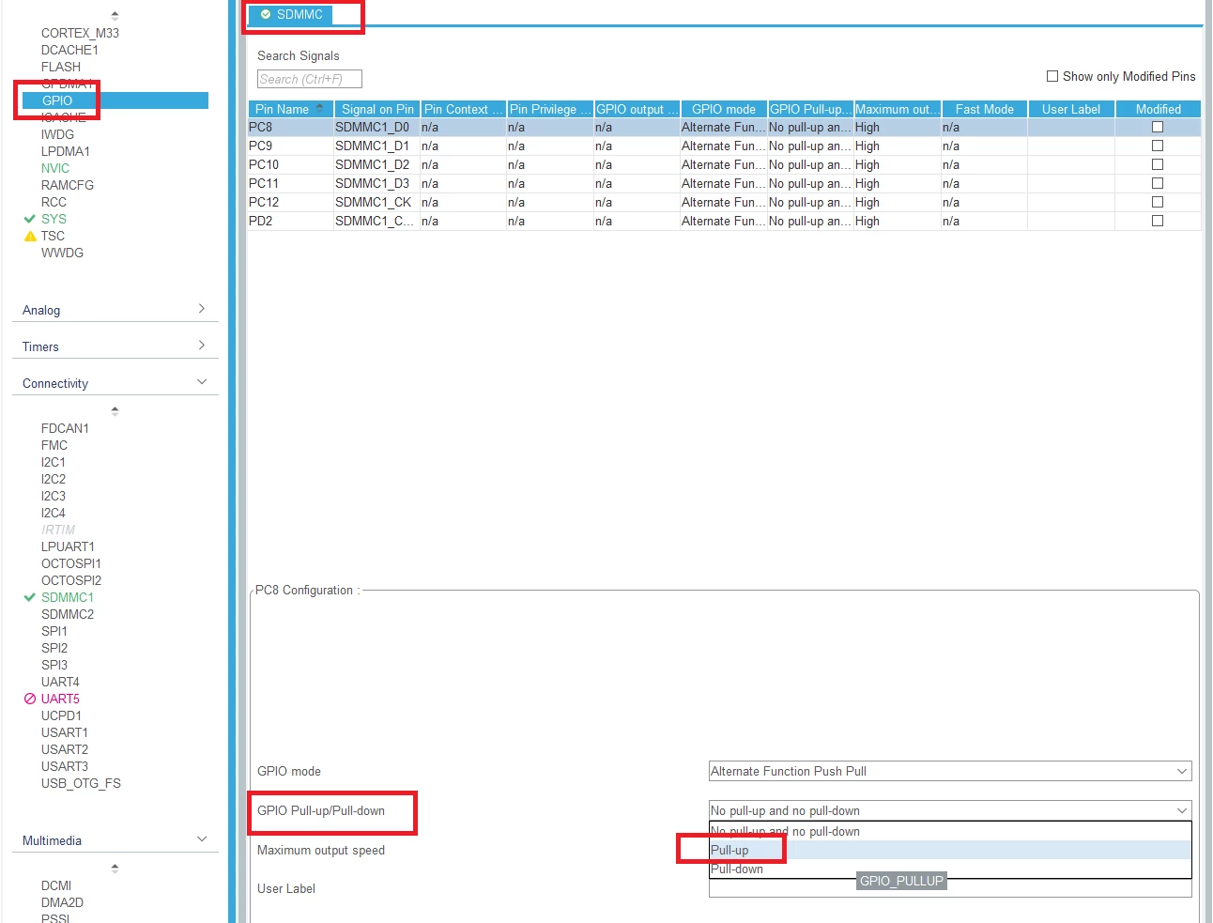
Task: Select OCTOSPI1 under Connectivity
Action: click(71, 563)
